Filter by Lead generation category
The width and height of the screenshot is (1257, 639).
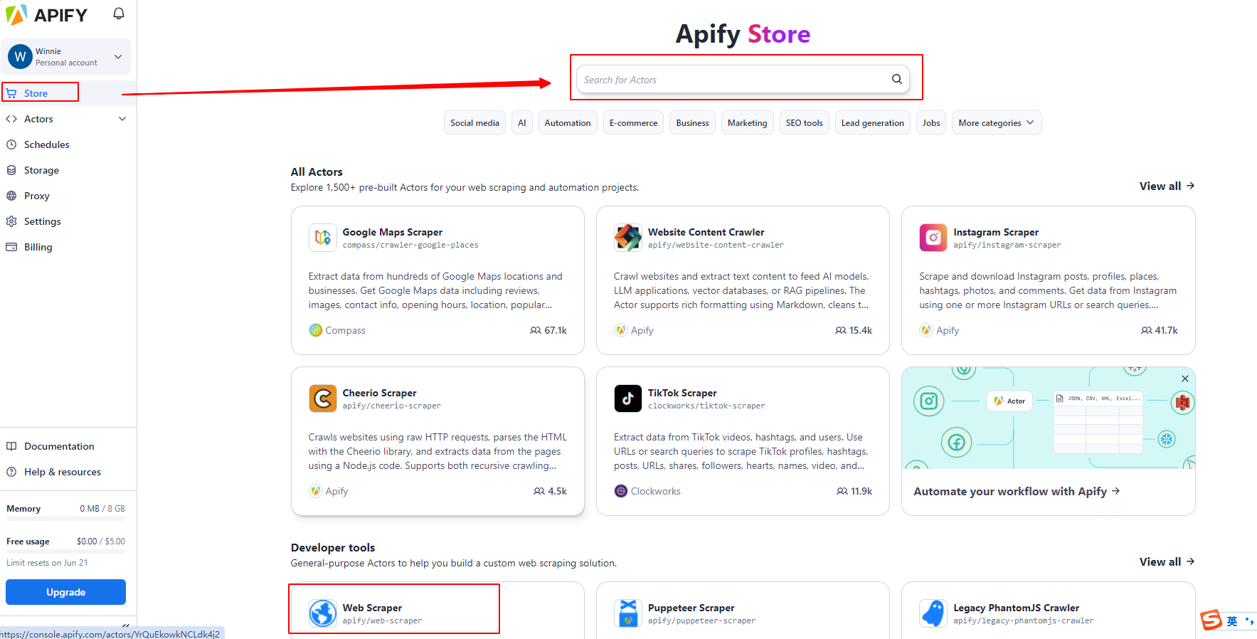872,122
